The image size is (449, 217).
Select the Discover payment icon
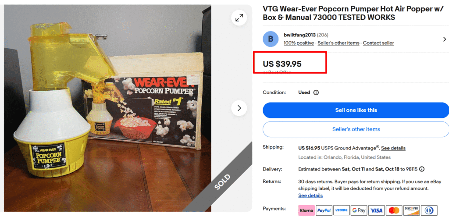411,210
